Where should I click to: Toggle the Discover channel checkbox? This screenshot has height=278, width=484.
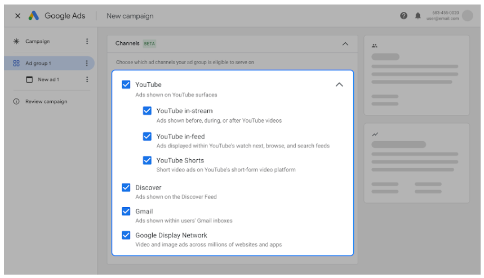pos(126,187)
